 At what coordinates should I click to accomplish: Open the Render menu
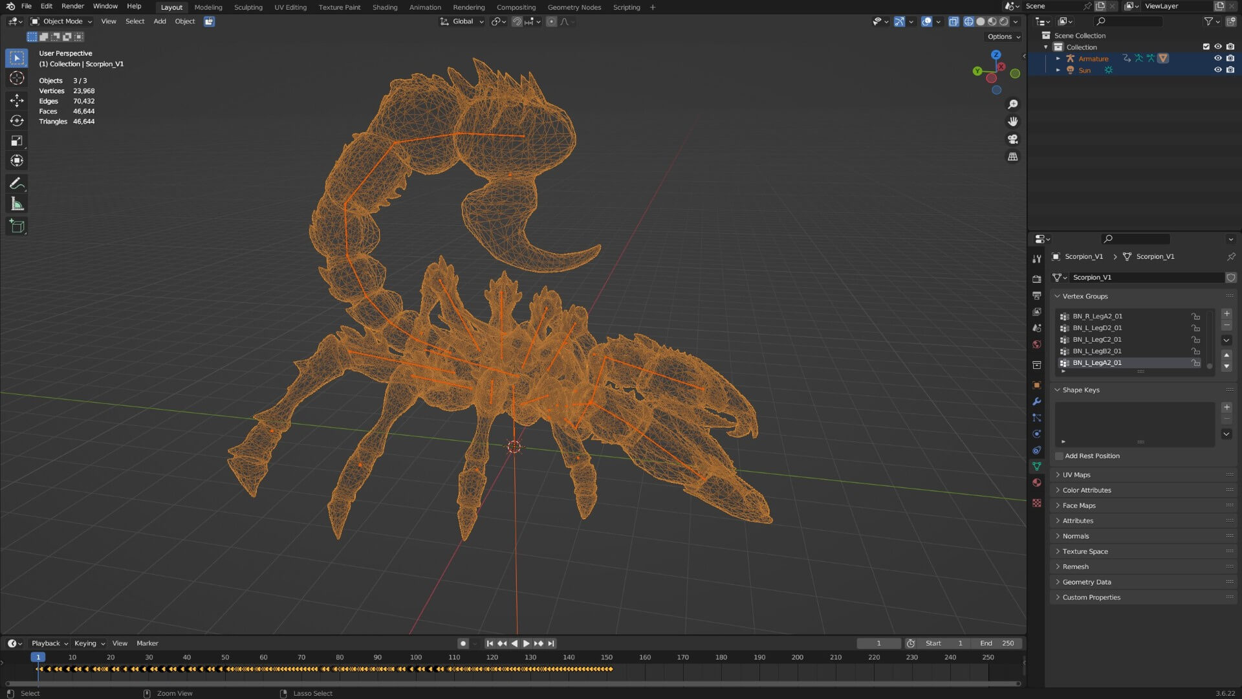coord(72,6)
